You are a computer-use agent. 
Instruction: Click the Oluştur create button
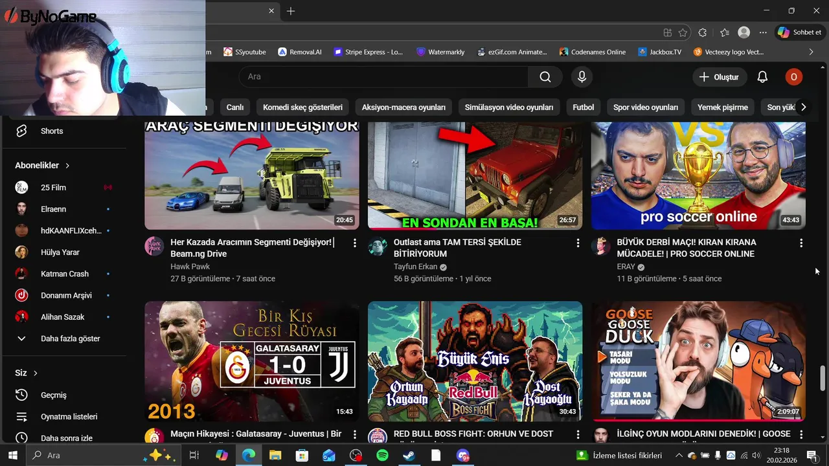[x=719, y=77]
